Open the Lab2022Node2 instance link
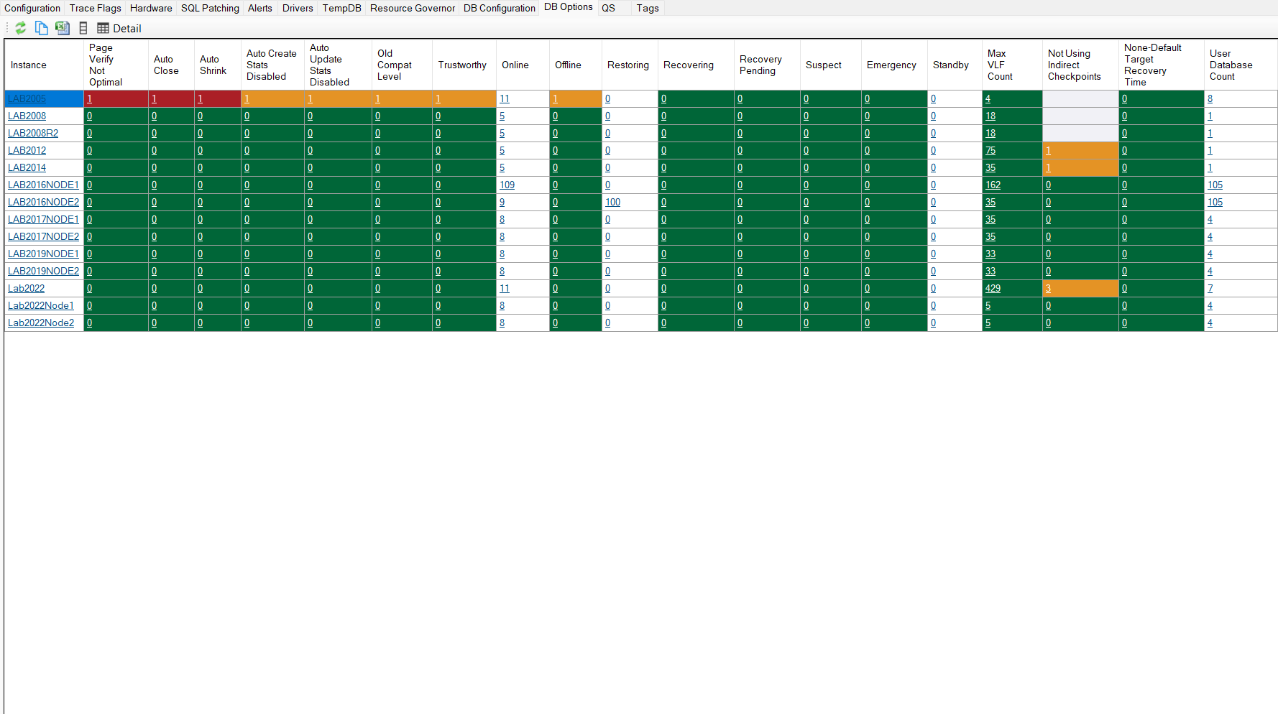Viewport: 1278px width, 714px height. click(x=41, y=323)
